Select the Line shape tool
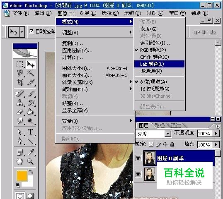Image resolution: width=223 pixels, height=199 pixels. [x=30, y=141]
